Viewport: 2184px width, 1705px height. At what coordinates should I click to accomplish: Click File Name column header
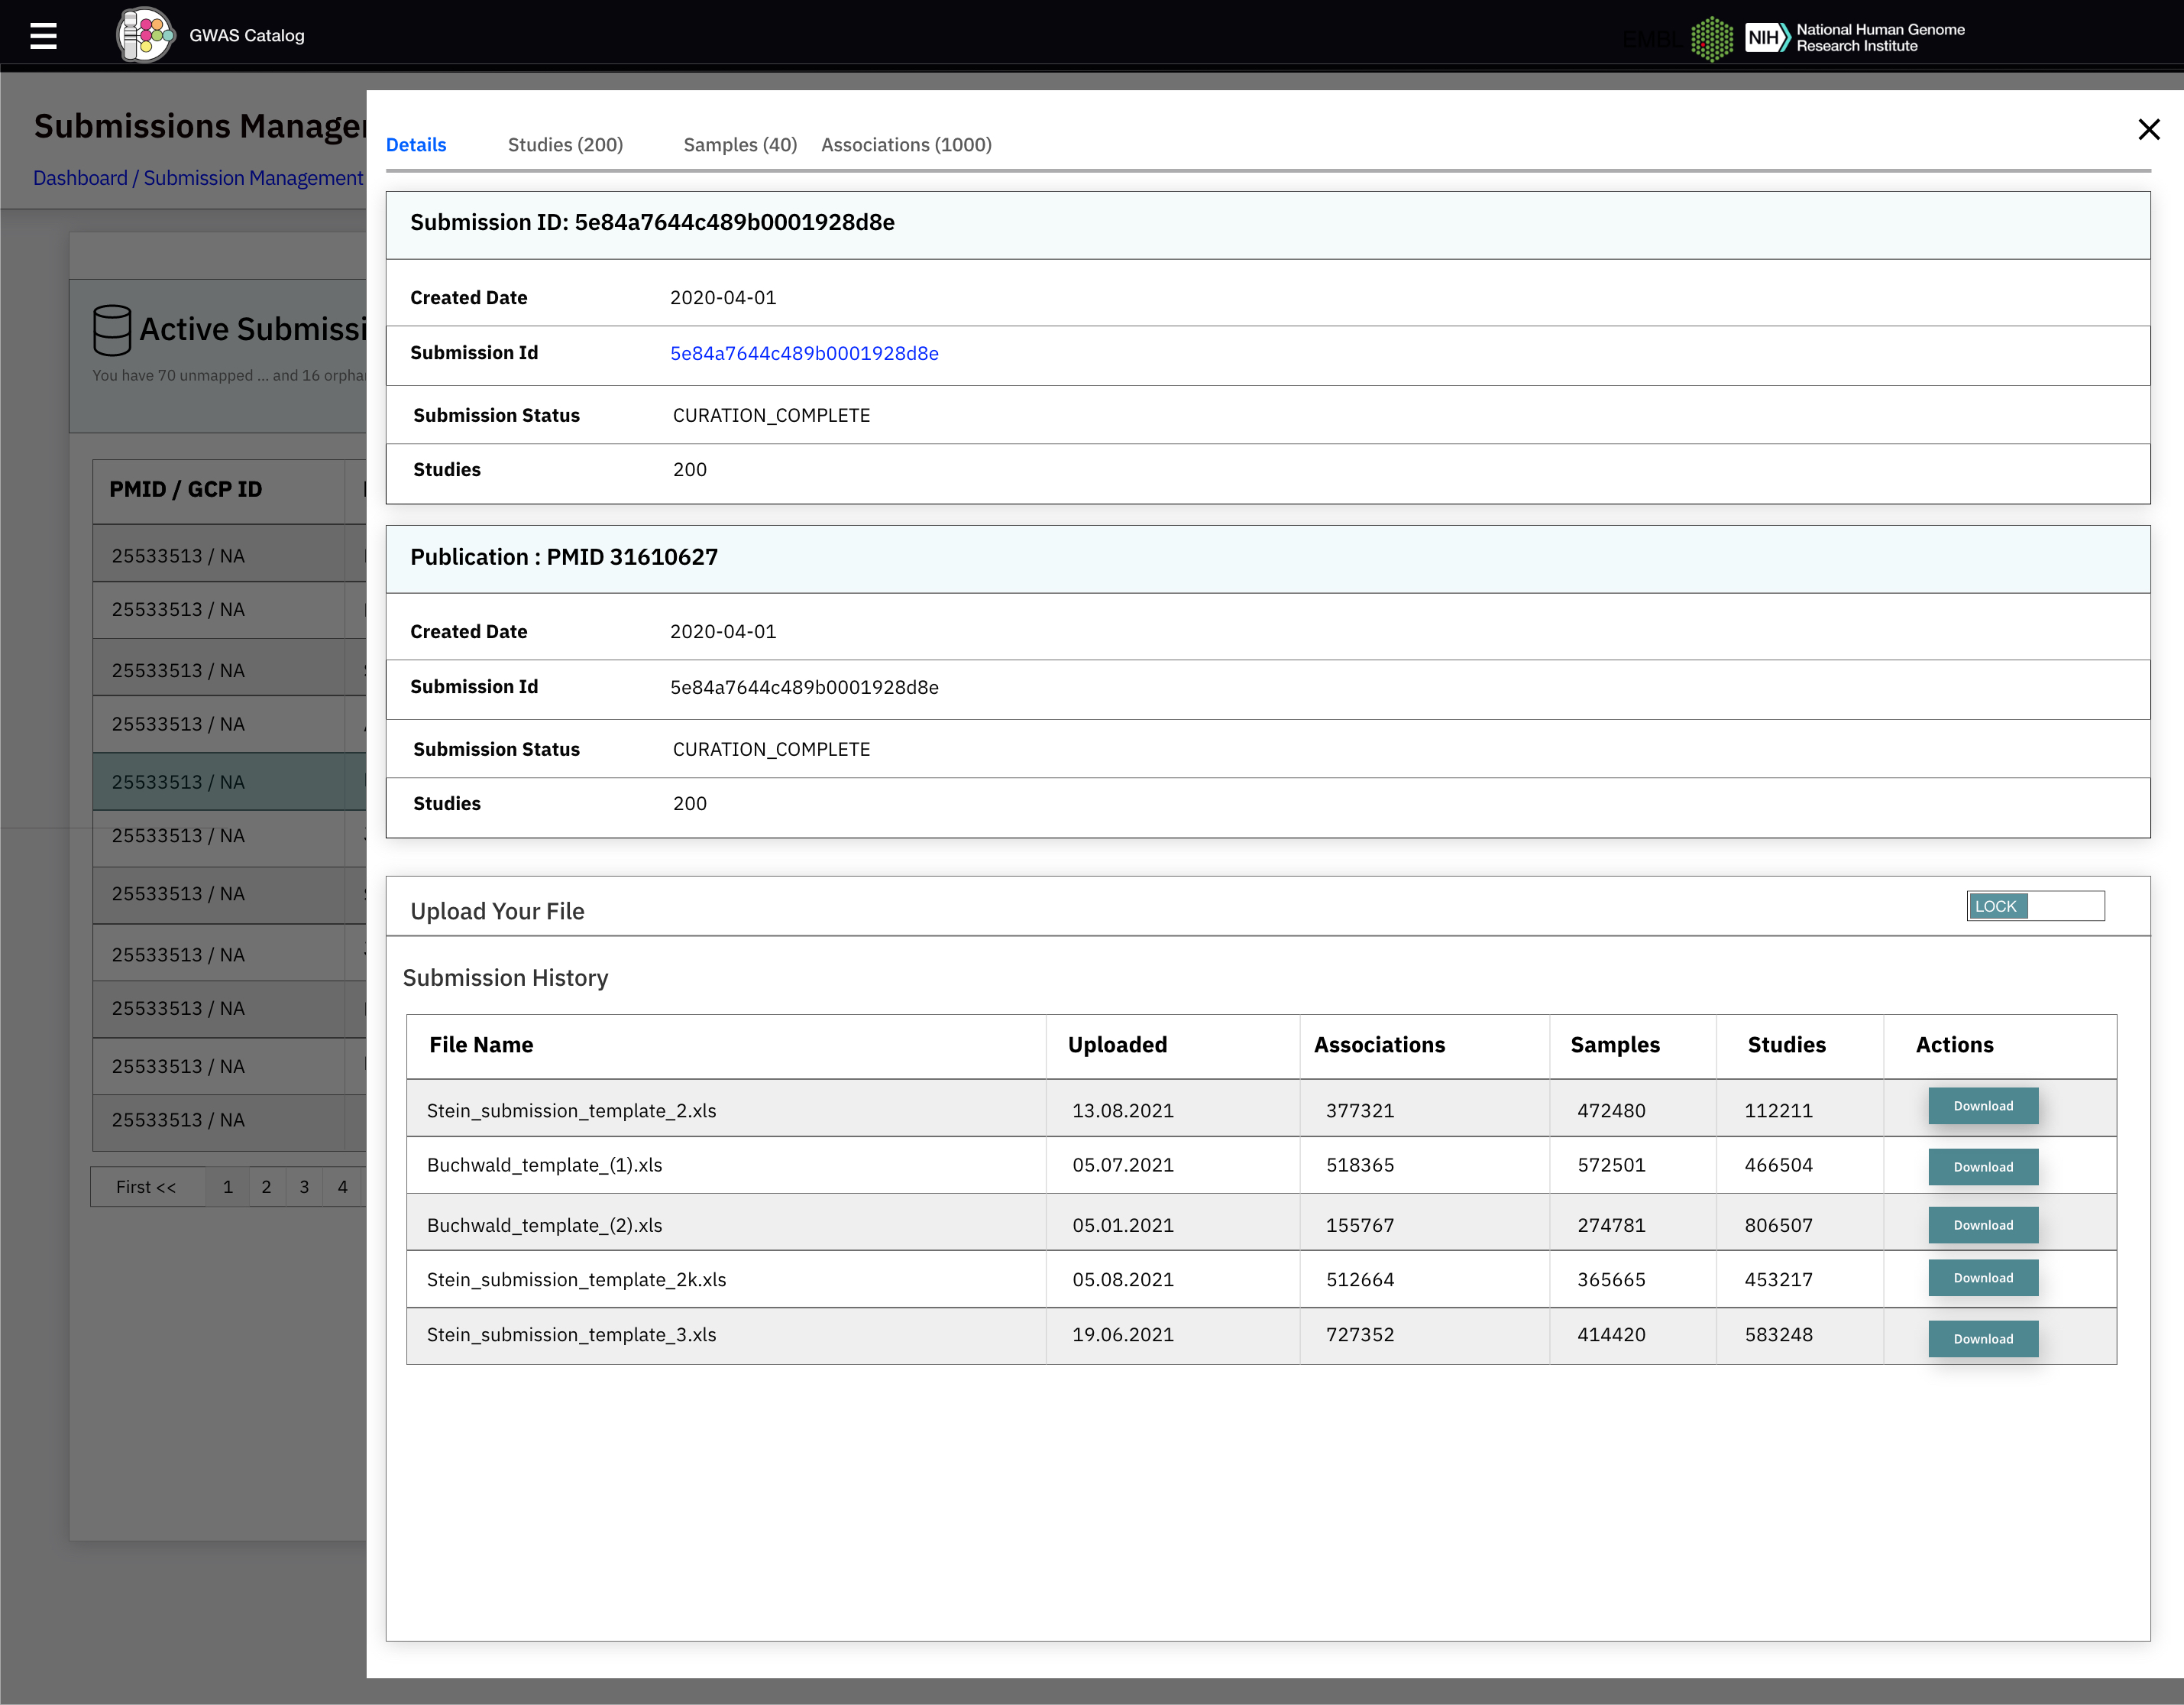pyautogui.click(x=481, y=1045)
